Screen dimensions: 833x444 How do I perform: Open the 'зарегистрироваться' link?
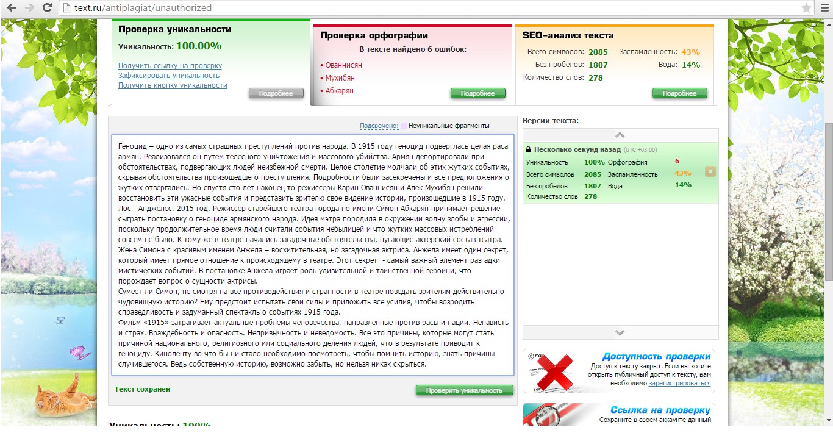click(x=679, y=383)
